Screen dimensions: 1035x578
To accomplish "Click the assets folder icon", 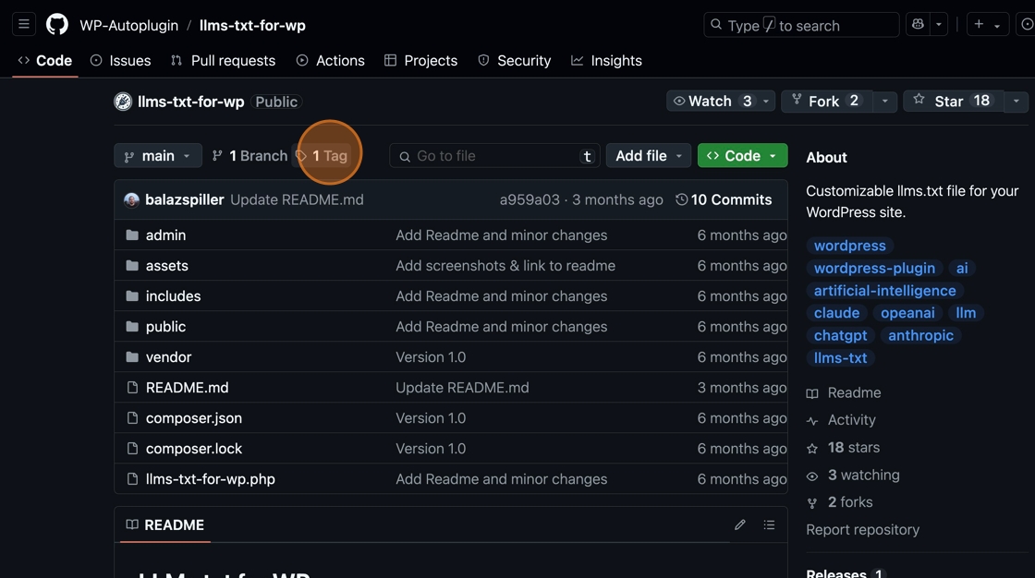I will click(x=132, y=265).
